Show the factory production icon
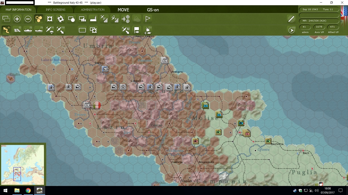 tap(93, 19)
